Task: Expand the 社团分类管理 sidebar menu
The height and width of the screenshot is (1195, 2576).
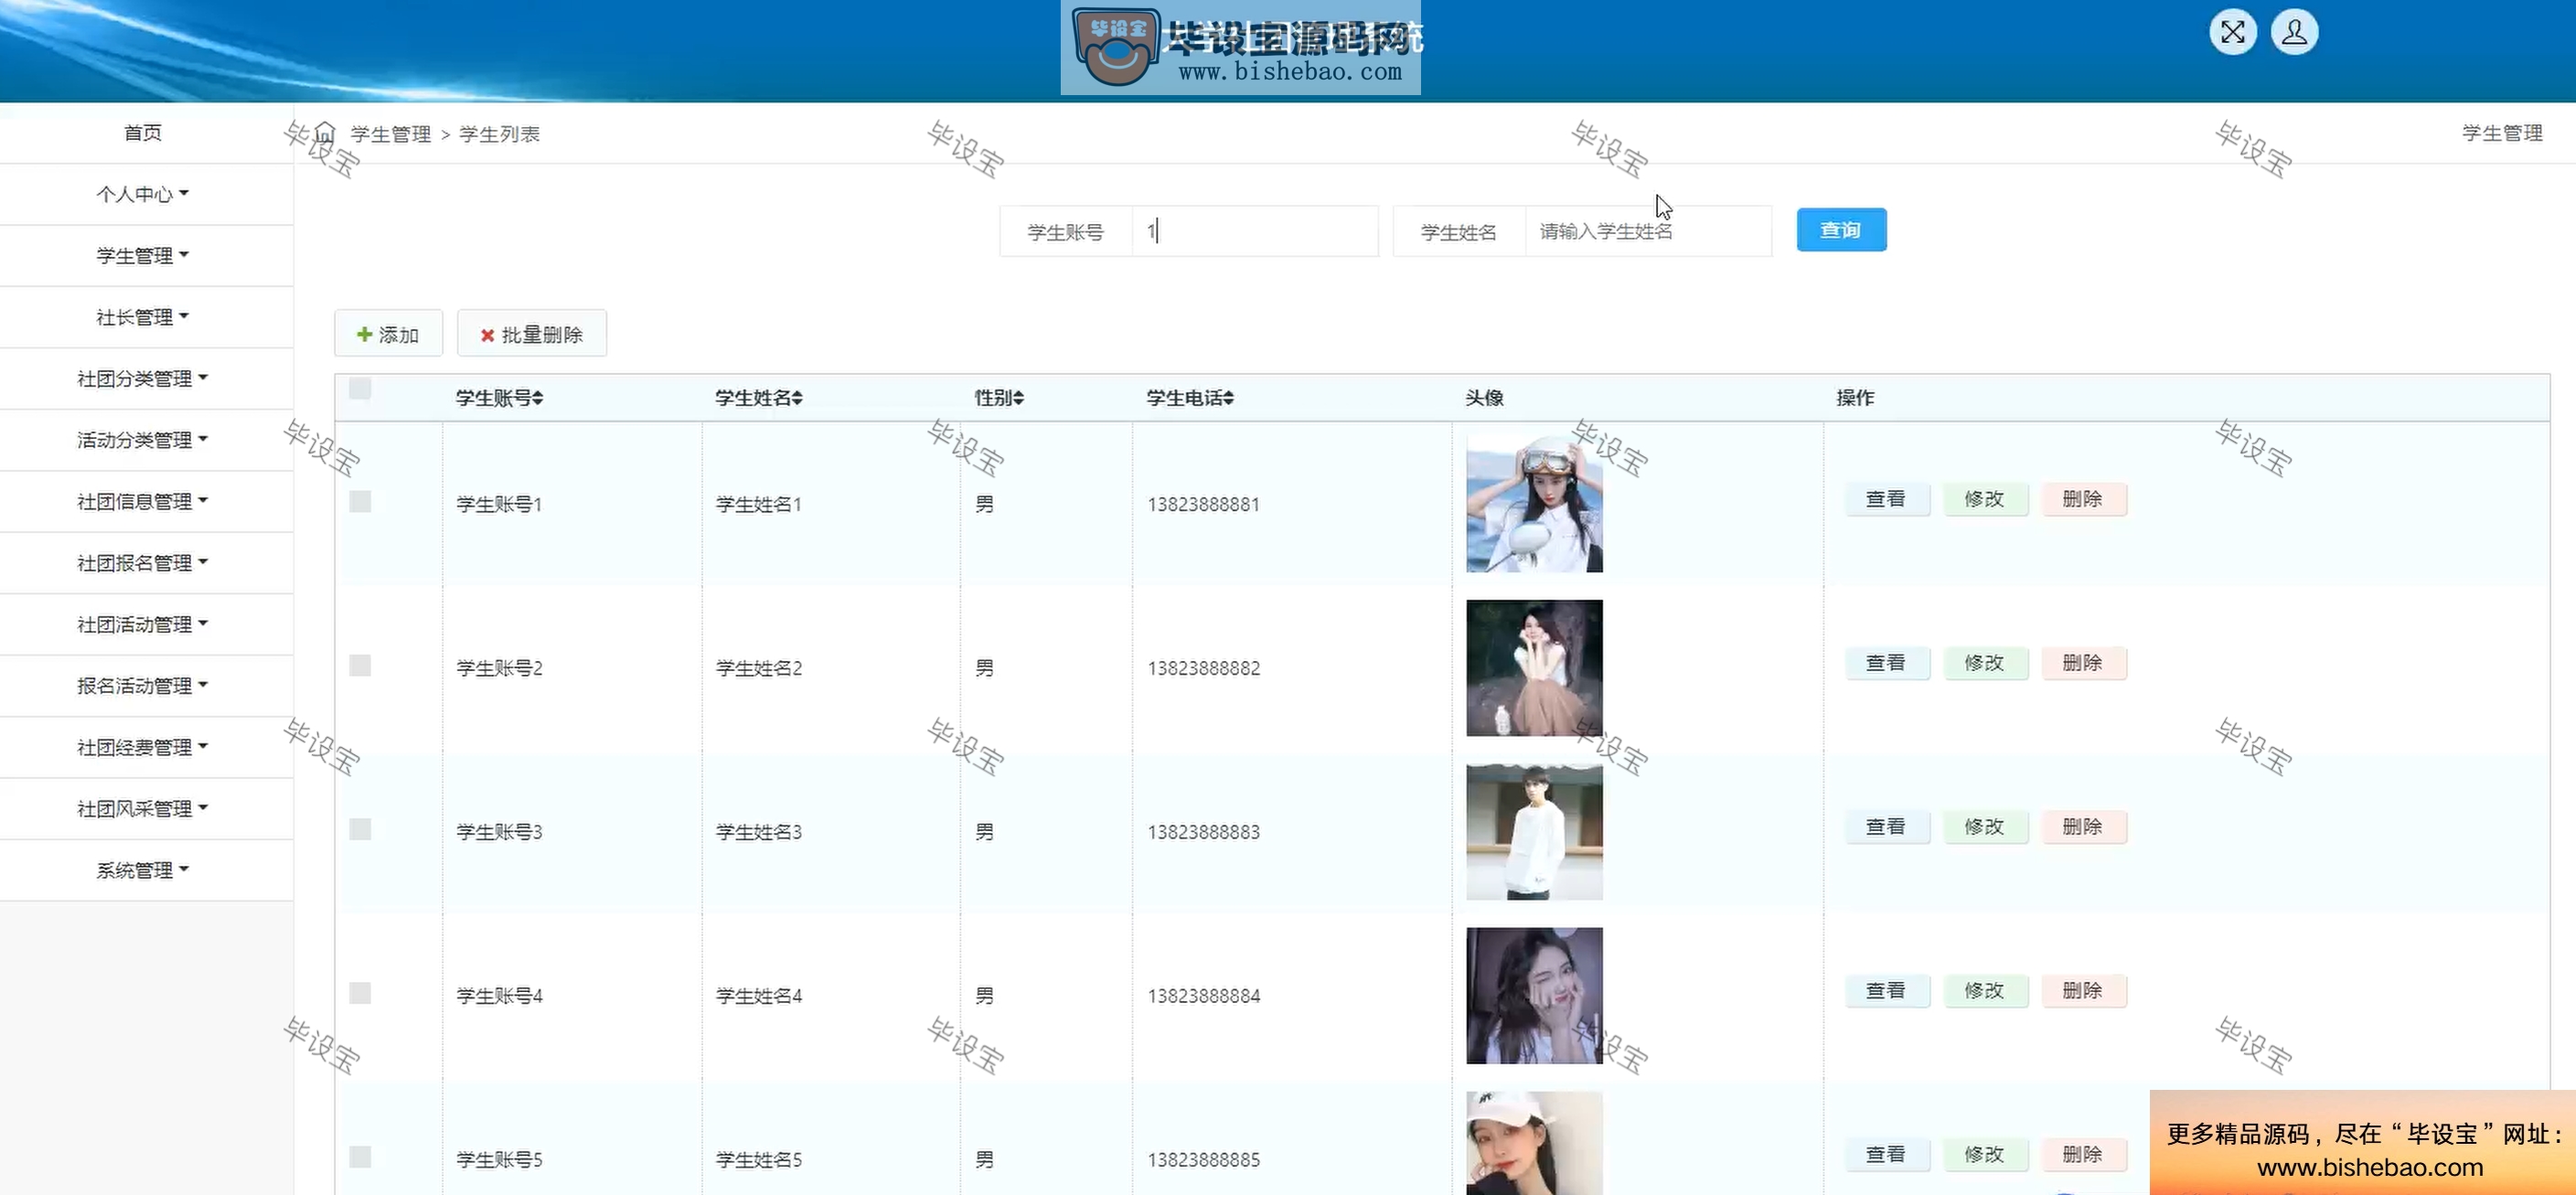Action: tap(146, 379)
